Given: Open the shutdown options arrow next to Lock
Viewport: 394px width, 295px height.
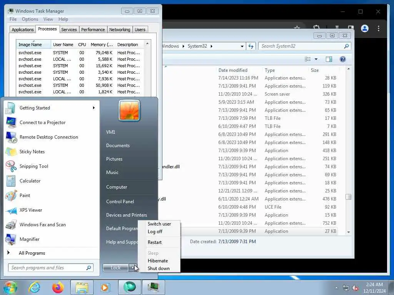Looking at the screenshot, I should pos(132,268).
